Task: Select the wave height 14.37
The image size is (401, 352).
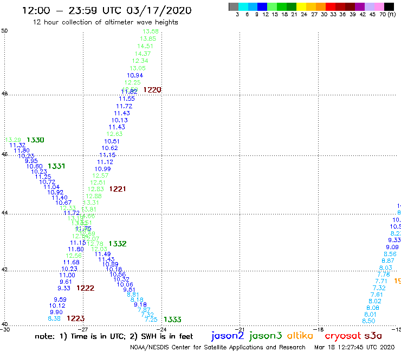Action: [143, 54]
